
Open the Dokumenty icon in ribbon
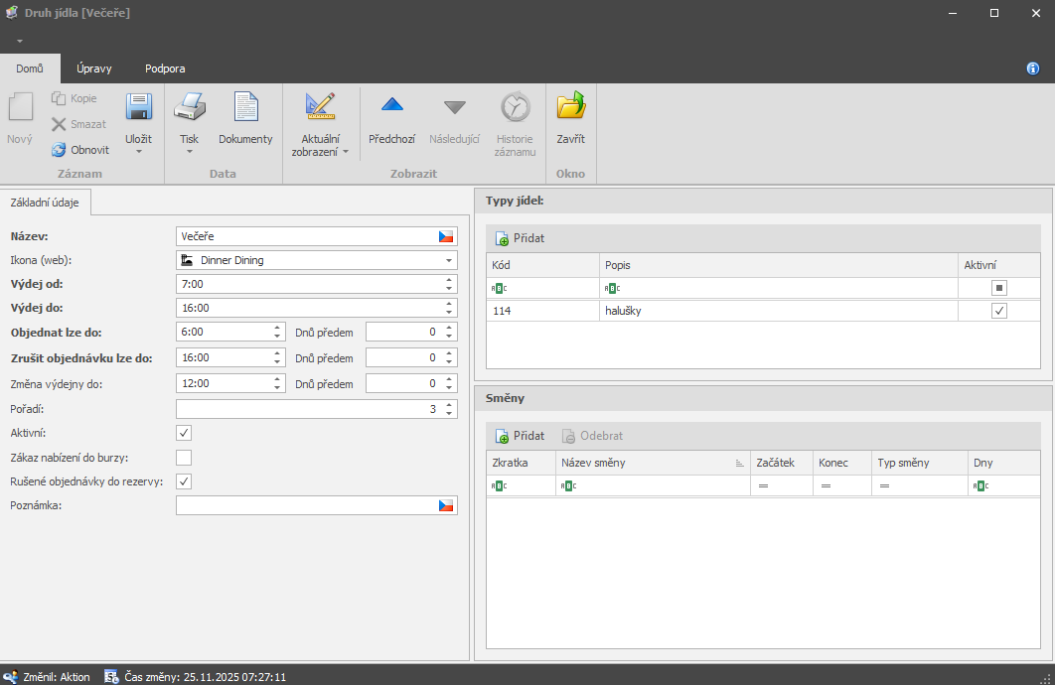point(245,107)
